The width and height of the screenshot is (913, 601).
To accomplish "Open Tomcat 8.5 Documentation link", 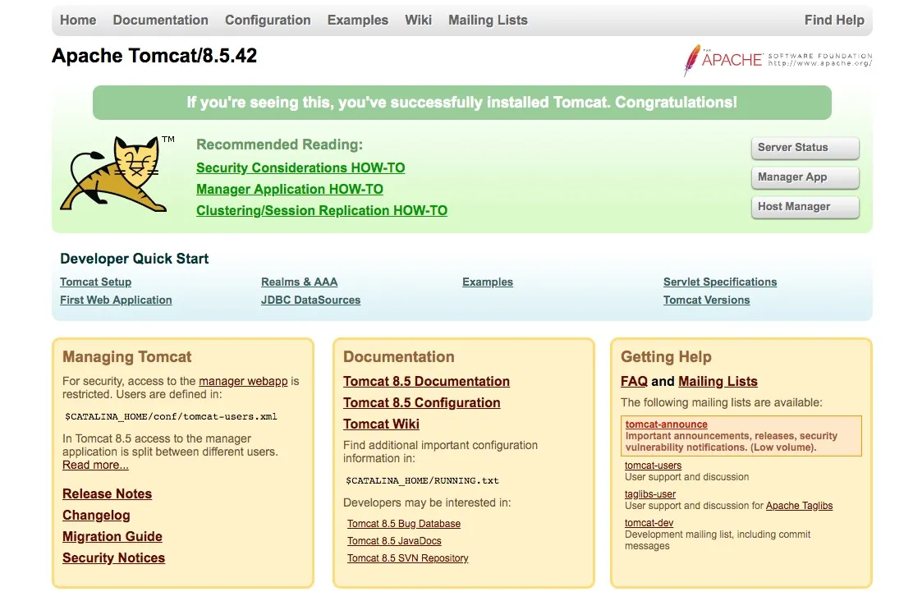I will click(426, 382).
